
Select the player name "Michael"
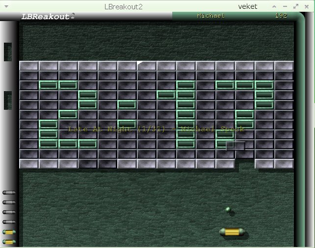[211, 16]
